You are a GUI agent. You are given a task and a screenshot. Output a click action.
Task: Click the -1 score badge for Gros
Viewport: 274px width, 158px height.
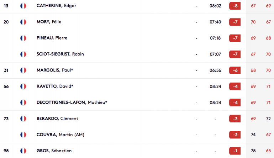pyautogui.click(x=235, y=151)
